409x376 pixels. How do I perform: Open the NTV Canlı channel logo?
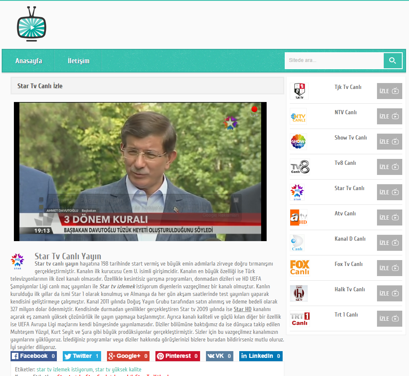coord(298,116)
